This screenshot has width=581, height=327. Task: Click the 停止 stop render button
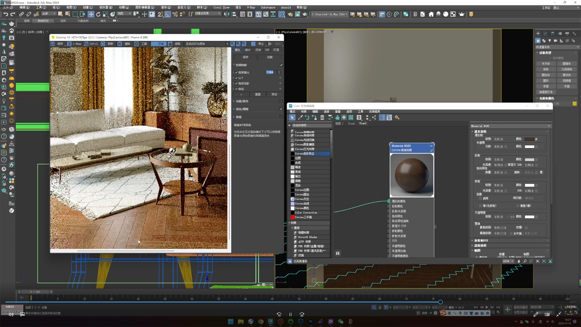(258, 44)
